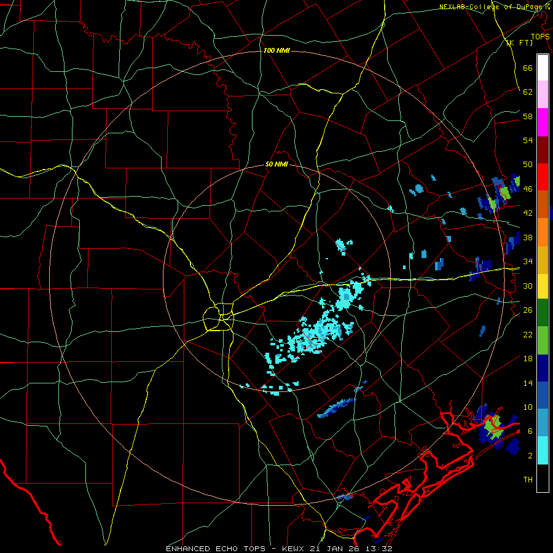Select the cyan legend swatch
The height and width of the screenshot is (553, 553).
543,450
